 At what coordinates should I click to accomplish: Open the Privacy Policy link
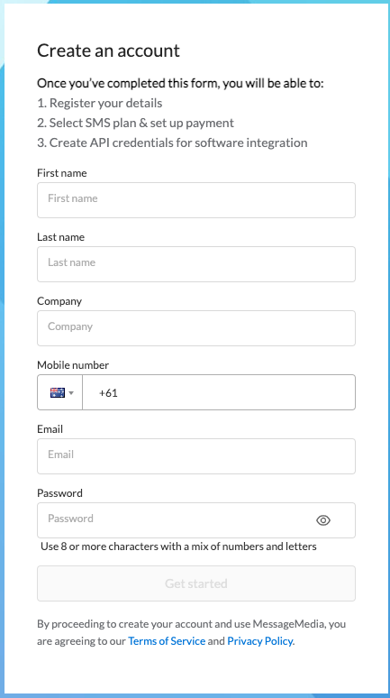pyautogui.click(x=260, y=641)
